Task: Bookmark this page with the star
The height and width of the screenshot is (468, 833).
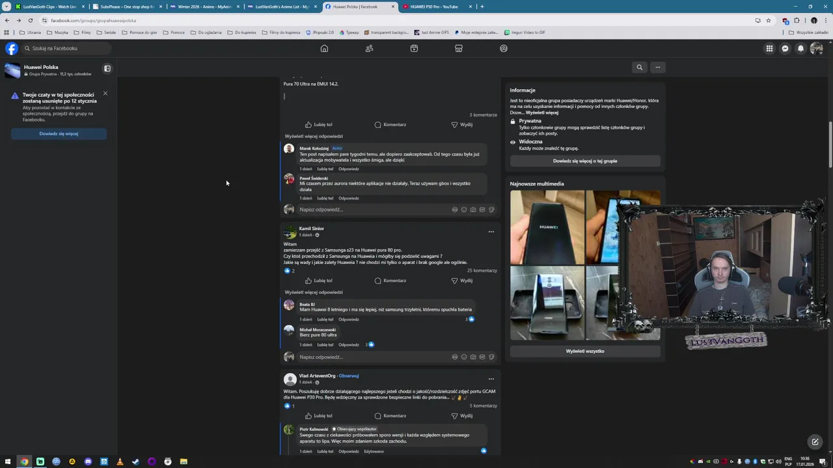Action: point(768,20)
